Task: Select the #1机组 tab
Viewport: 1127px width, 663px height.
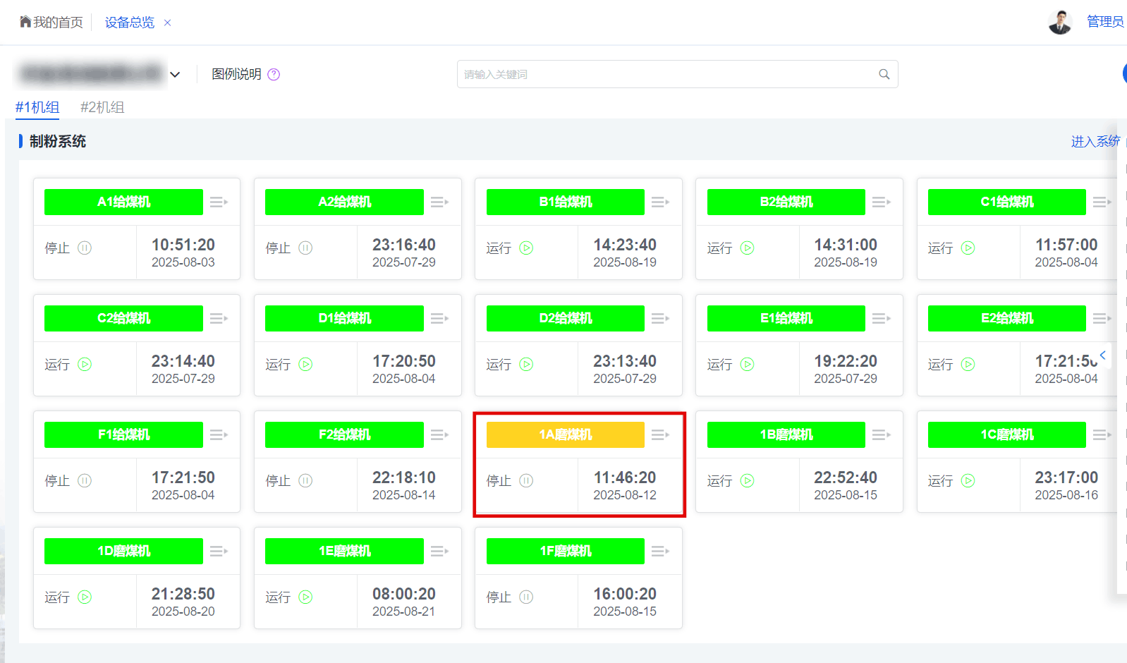Action: click(37, 107)
